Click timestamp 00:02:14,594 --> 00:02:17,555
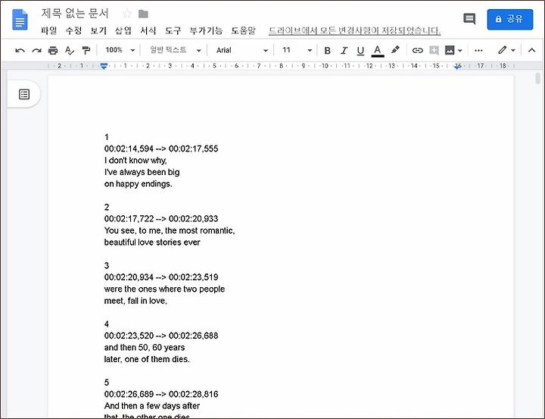The image size is (545, 419). pos(161,149)
